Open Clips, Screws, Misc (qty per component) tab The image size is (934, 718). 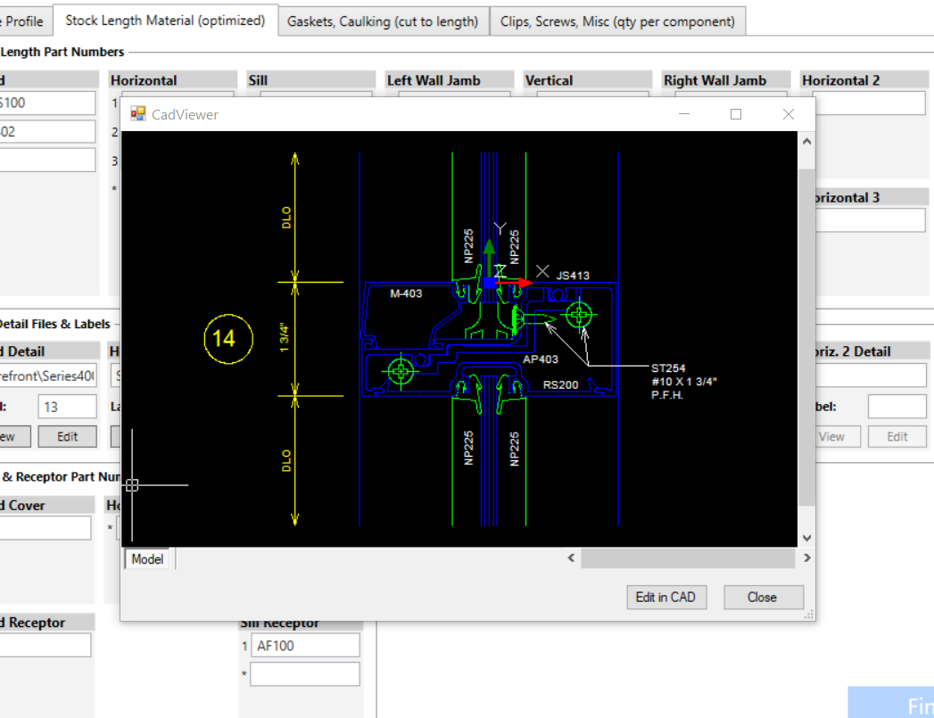pos(617,21)
